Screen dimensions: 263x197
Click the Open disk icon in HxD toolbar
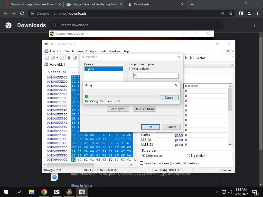coord(75,58)
